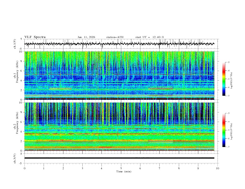Click the "ch.3(V)" axis label
The height and width of the screenshot is (189, 245).
tap(15, 158)
